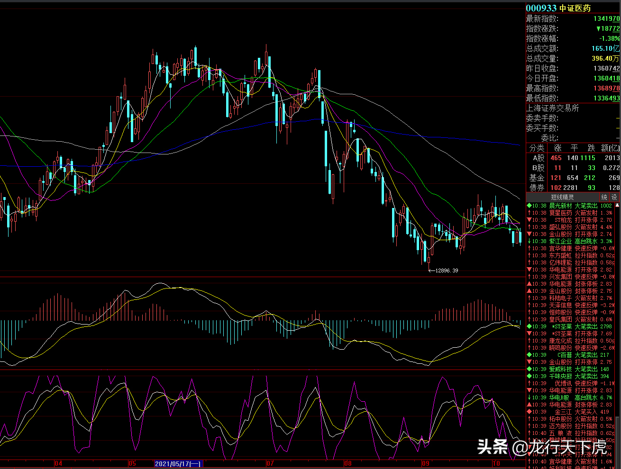The height and width of the screenshot is (469, 621).
Task: Select the 优博讯 快速反弹 alert row
Action: [x=570, y=383]
